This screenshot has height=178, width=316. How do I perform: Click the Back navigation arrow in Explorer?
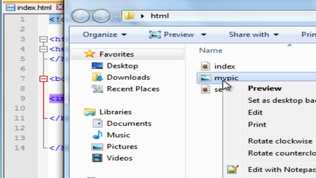[x=80, y=16]
